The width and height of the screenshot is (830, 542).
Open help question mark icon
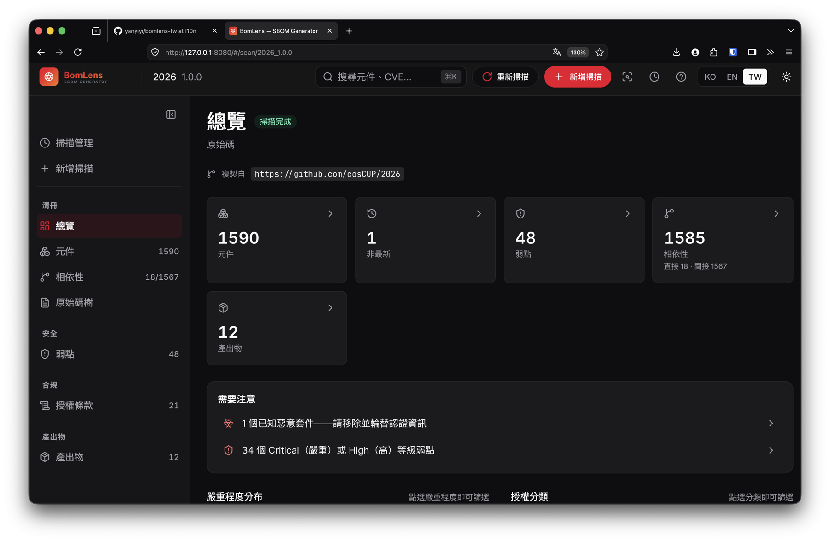pyautogui.click(x=681, y=77)
